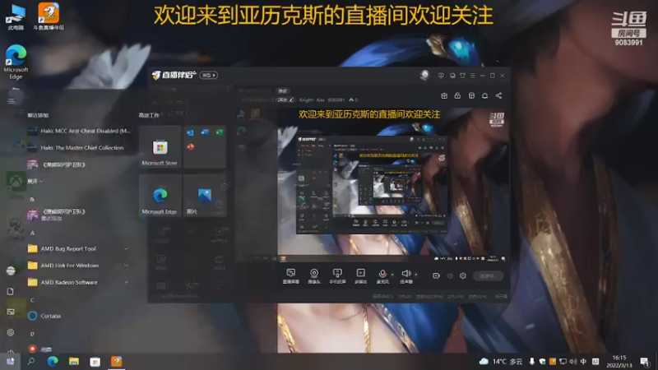Expand the AMD Bug Report Tool folder

click(x=79, y=249)
